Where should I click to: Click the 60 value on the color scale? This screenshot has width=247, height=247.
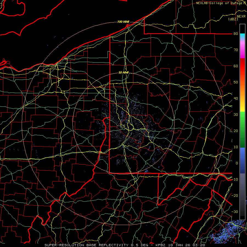pyautogui.click(x=236, y=66)
